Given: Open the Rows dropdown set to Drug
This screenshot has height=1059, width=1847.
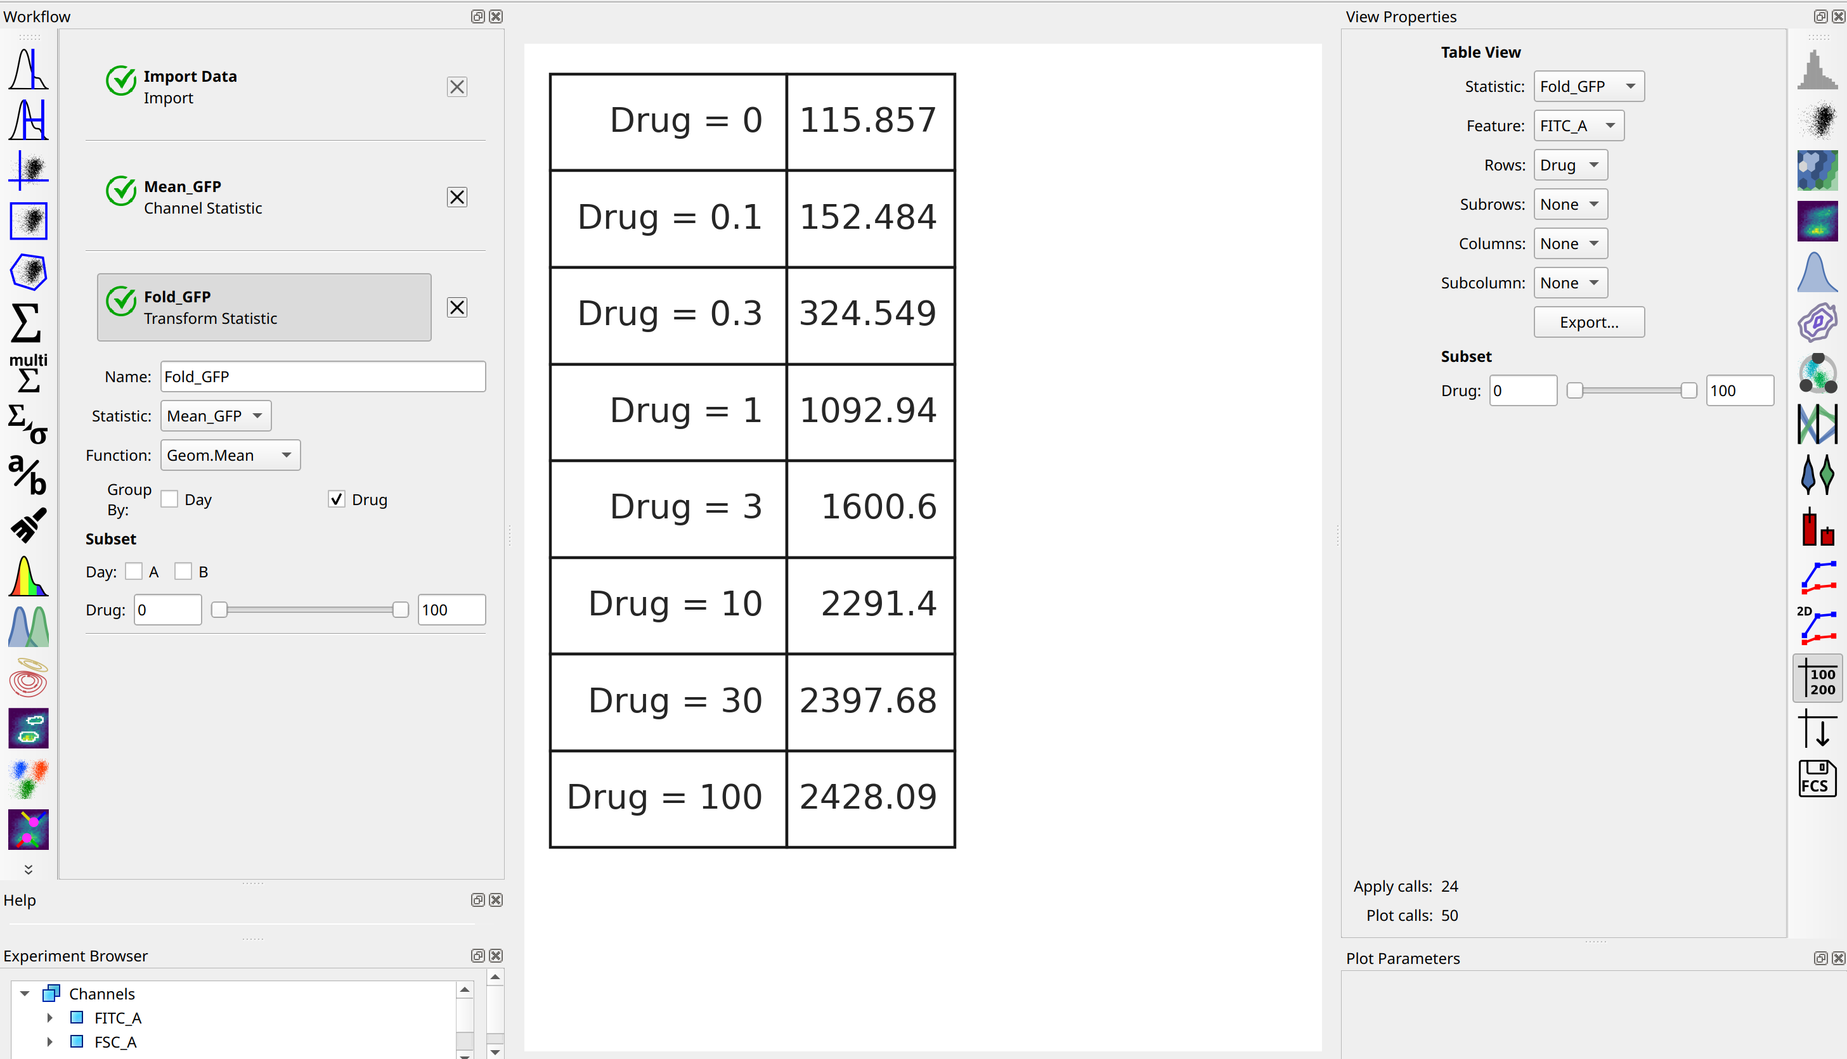Looking at the screenshot, I should pos(1571,165).
